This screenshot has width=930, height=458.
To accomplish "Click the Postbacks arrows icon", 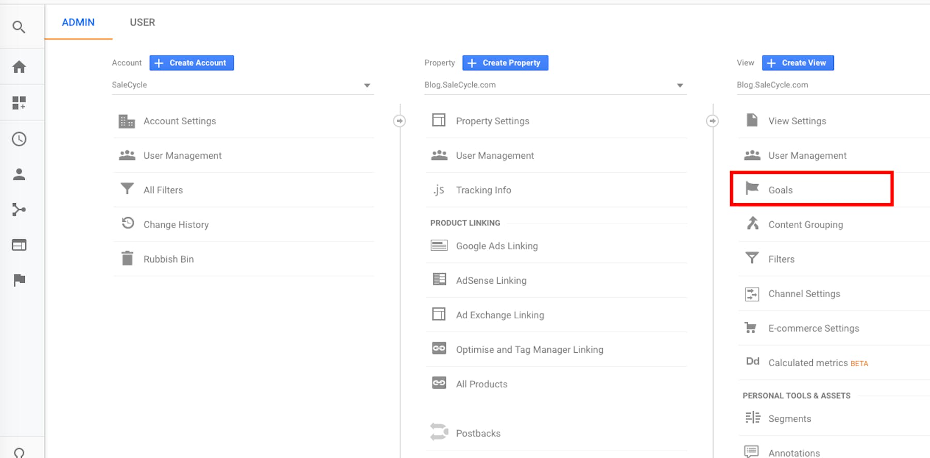I will tap(439, 432).
